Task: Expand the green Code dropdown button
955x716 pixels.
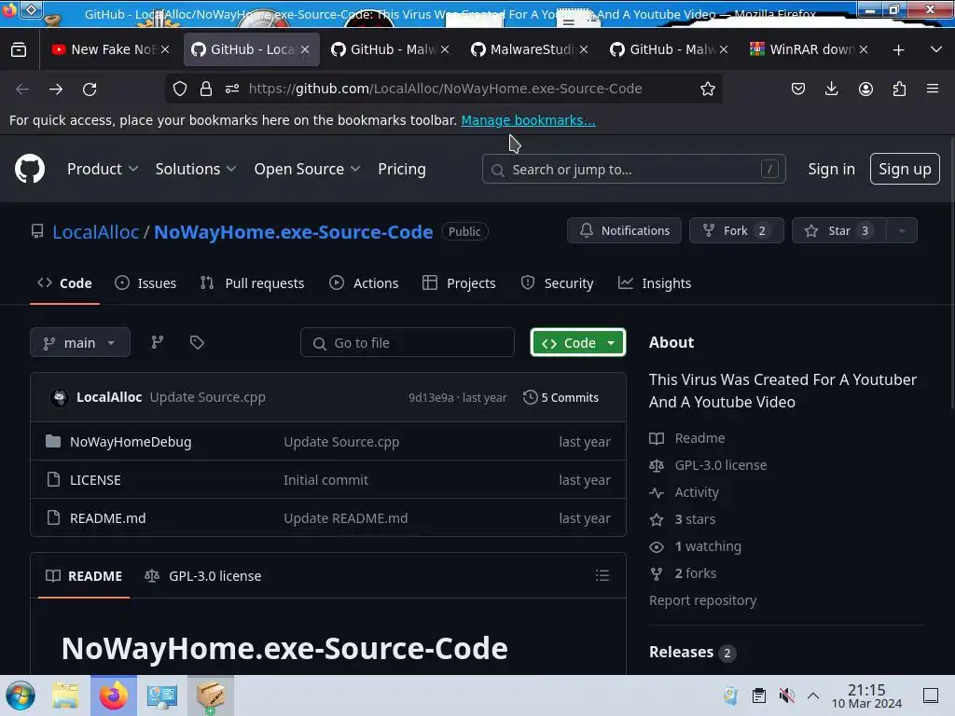Action: click(x=577, y=343)
